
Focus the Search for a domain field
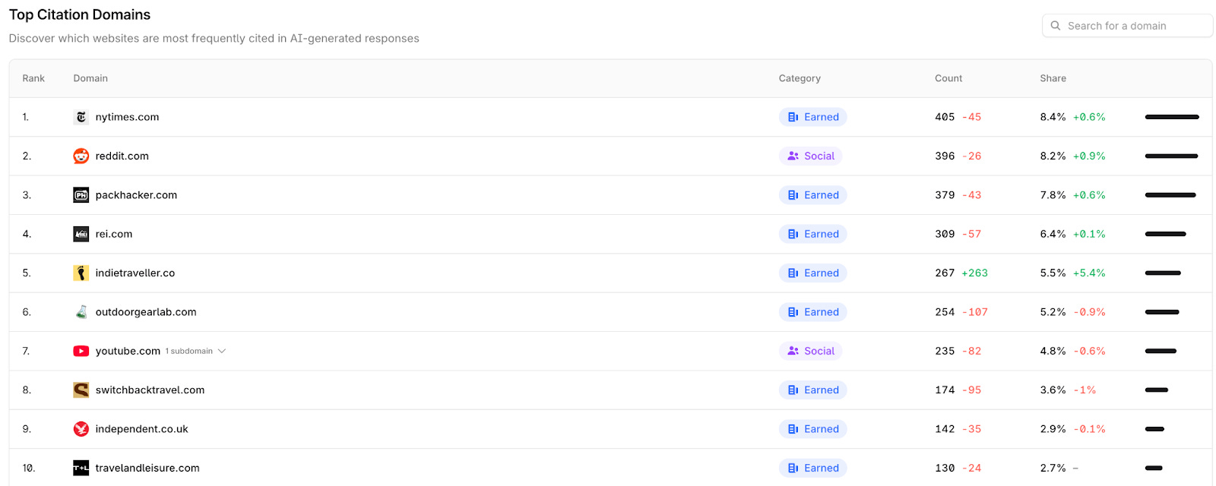pyautogui.click(x=1127, y=26)
